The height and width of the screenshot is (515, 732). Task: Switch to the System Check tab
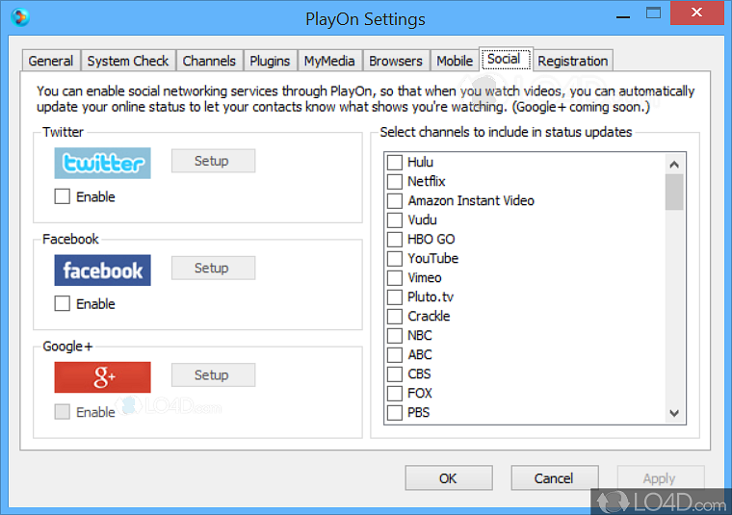(x=128, y=61)
